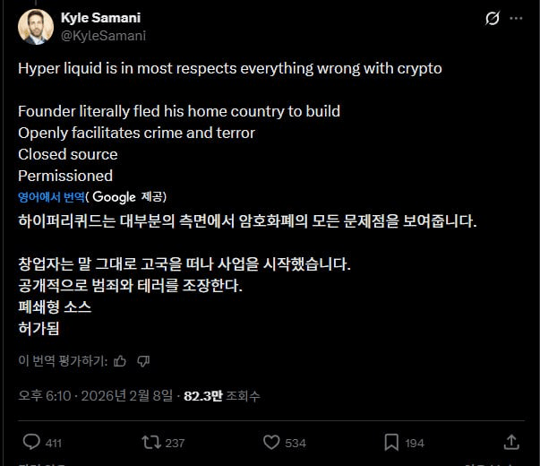
Task: Click the 237 reposts count
Action: point(175,443)
